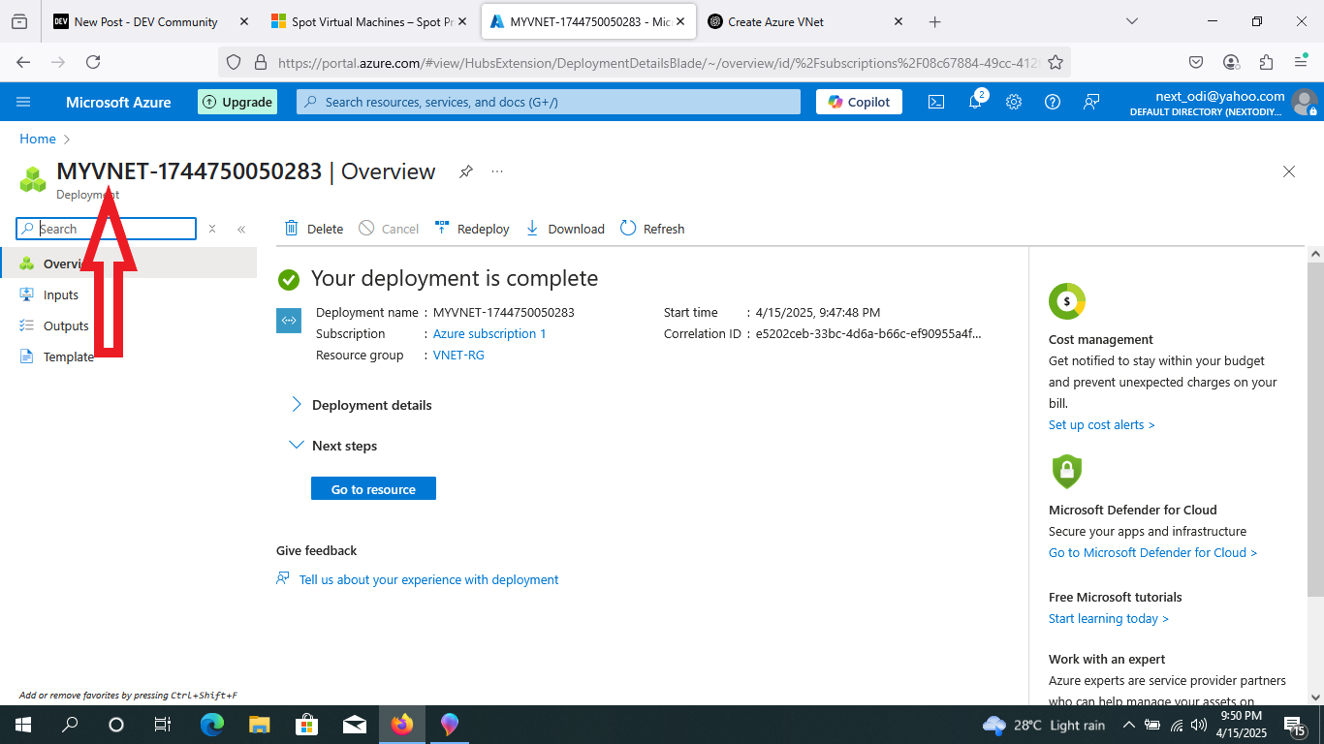
Task: Collapse the left sidebar menu
Action: [241, 229]
